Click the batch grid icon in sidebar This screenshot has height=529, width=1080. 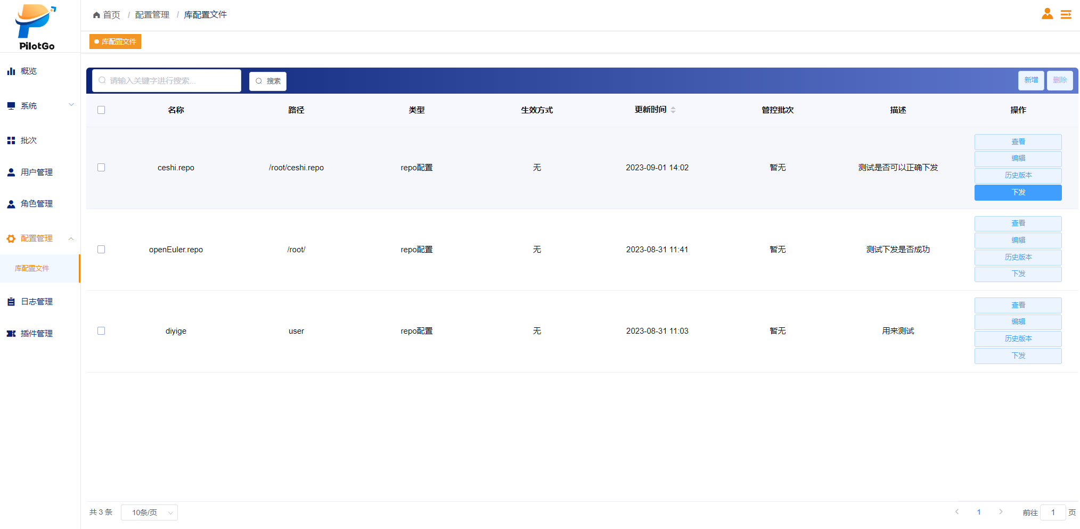[x=11, y=140]
